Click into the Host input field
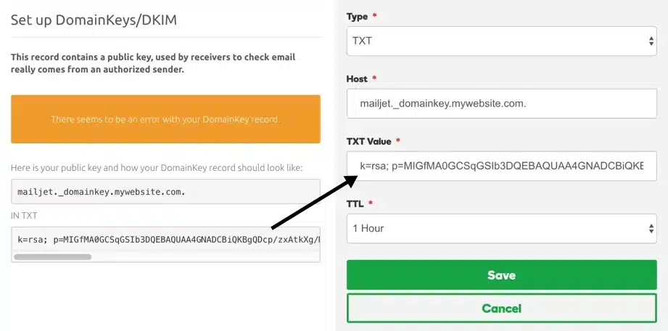Viewport: 668px width, 331px height. click(501, 104)
